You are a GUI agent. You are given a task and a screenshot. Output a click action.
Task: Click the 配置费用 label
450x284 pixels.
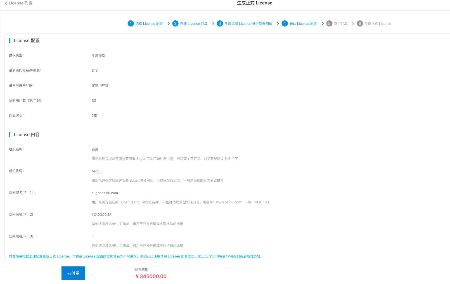[x=142, y=270]
